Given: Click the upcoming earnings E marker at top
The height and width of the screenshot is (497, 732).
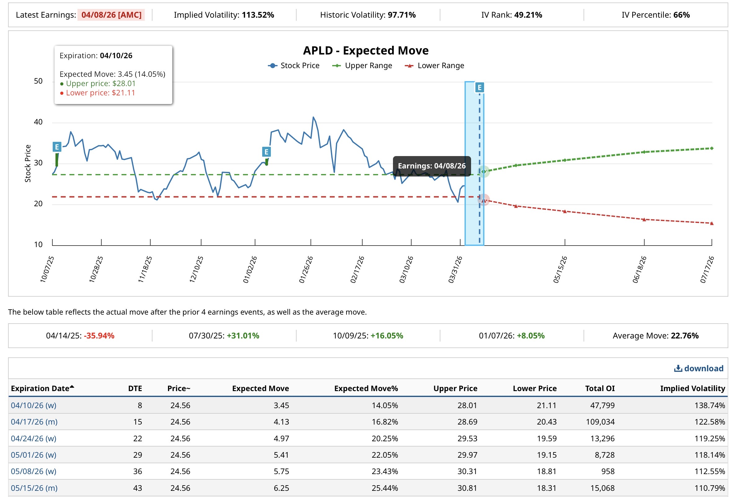Looking at the screenshot, I should point(479,88).
